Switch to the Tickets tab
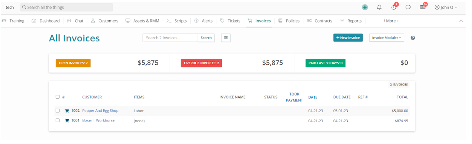Image resolution: width=472 pixels, height=144 pixels. tap(230, 21)
